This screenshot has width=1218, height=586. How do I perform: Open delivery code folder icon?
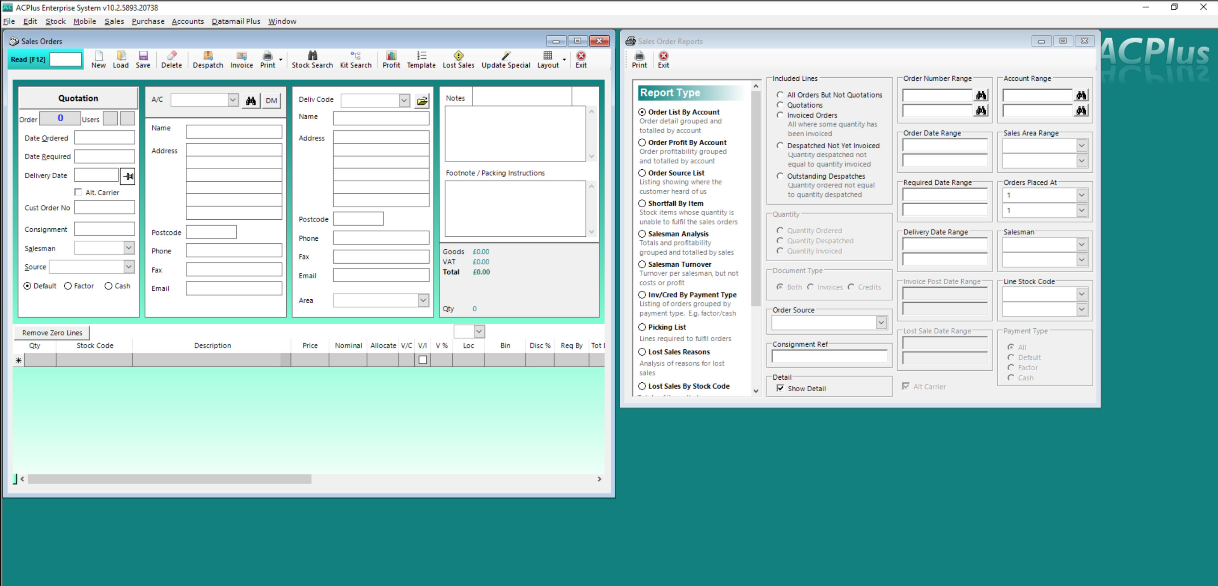tap(422, 100)
